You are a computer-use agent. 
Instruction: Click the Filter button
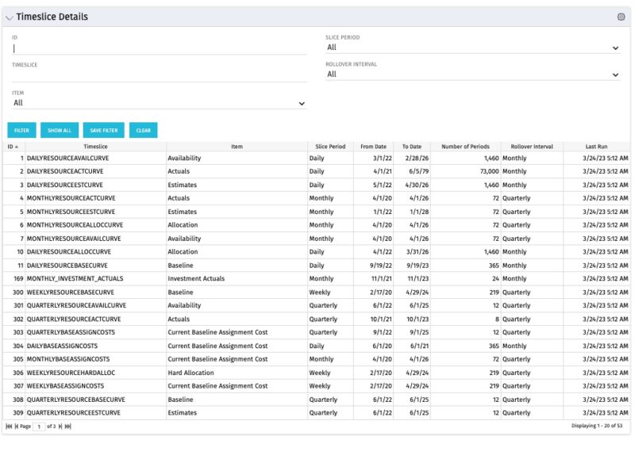(22, 130)
